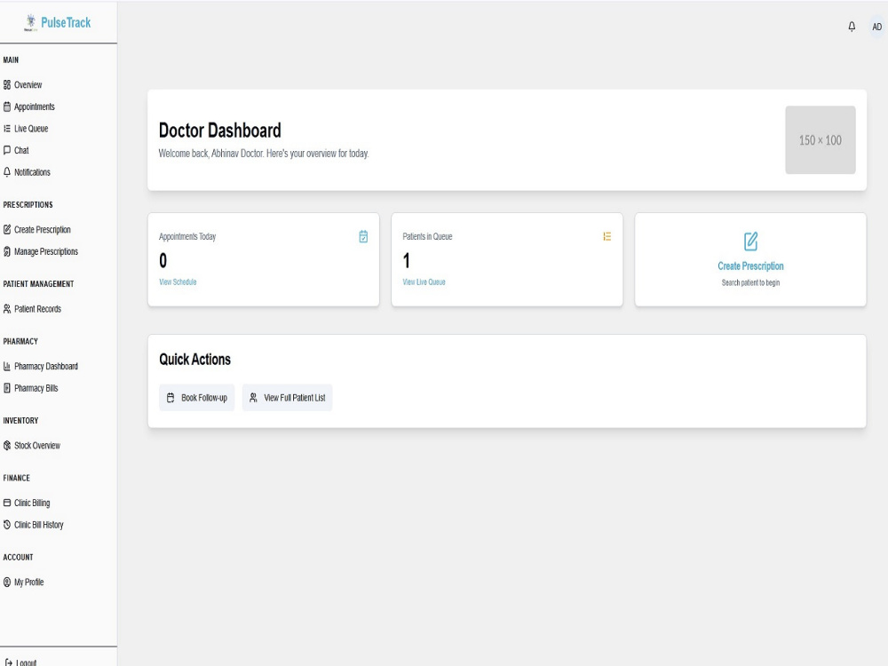888x666 pixels.
Task: Click the View Full Patient List button
Action: pos(287,398)
